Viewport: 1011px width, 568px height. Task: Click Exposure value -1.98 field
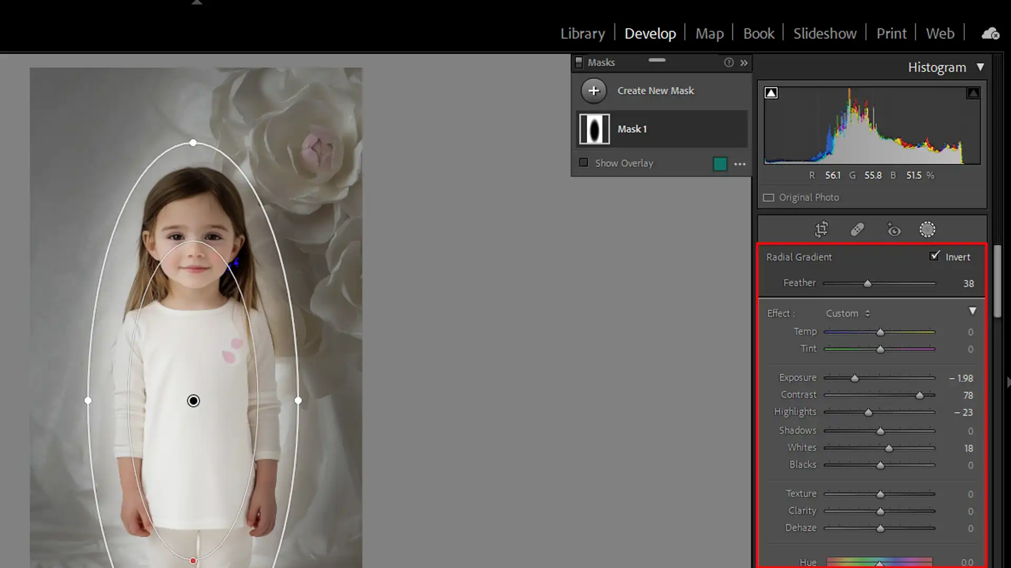click(x=961, y=378)
